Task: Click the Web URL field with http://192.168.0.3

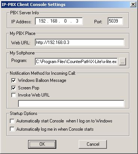Action: [79, 42]
